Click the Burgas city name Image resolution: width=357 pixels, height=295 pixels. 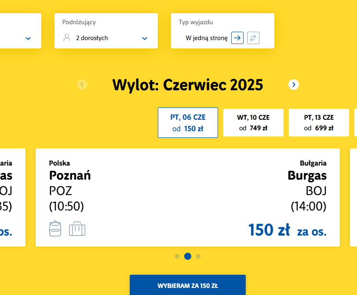tap(307, 176)
